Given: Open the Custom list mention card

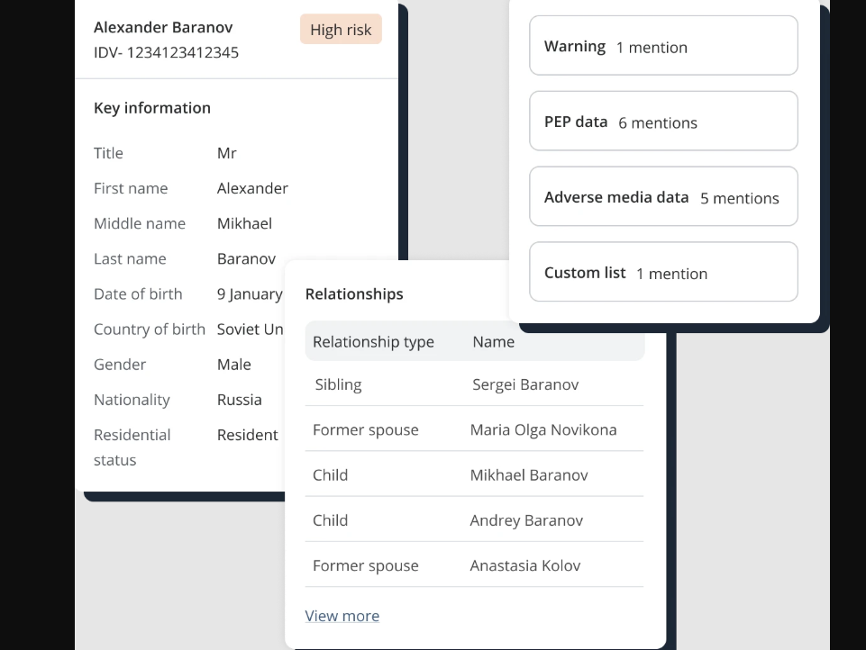Looking at the screenshot, I should [662, 273].
